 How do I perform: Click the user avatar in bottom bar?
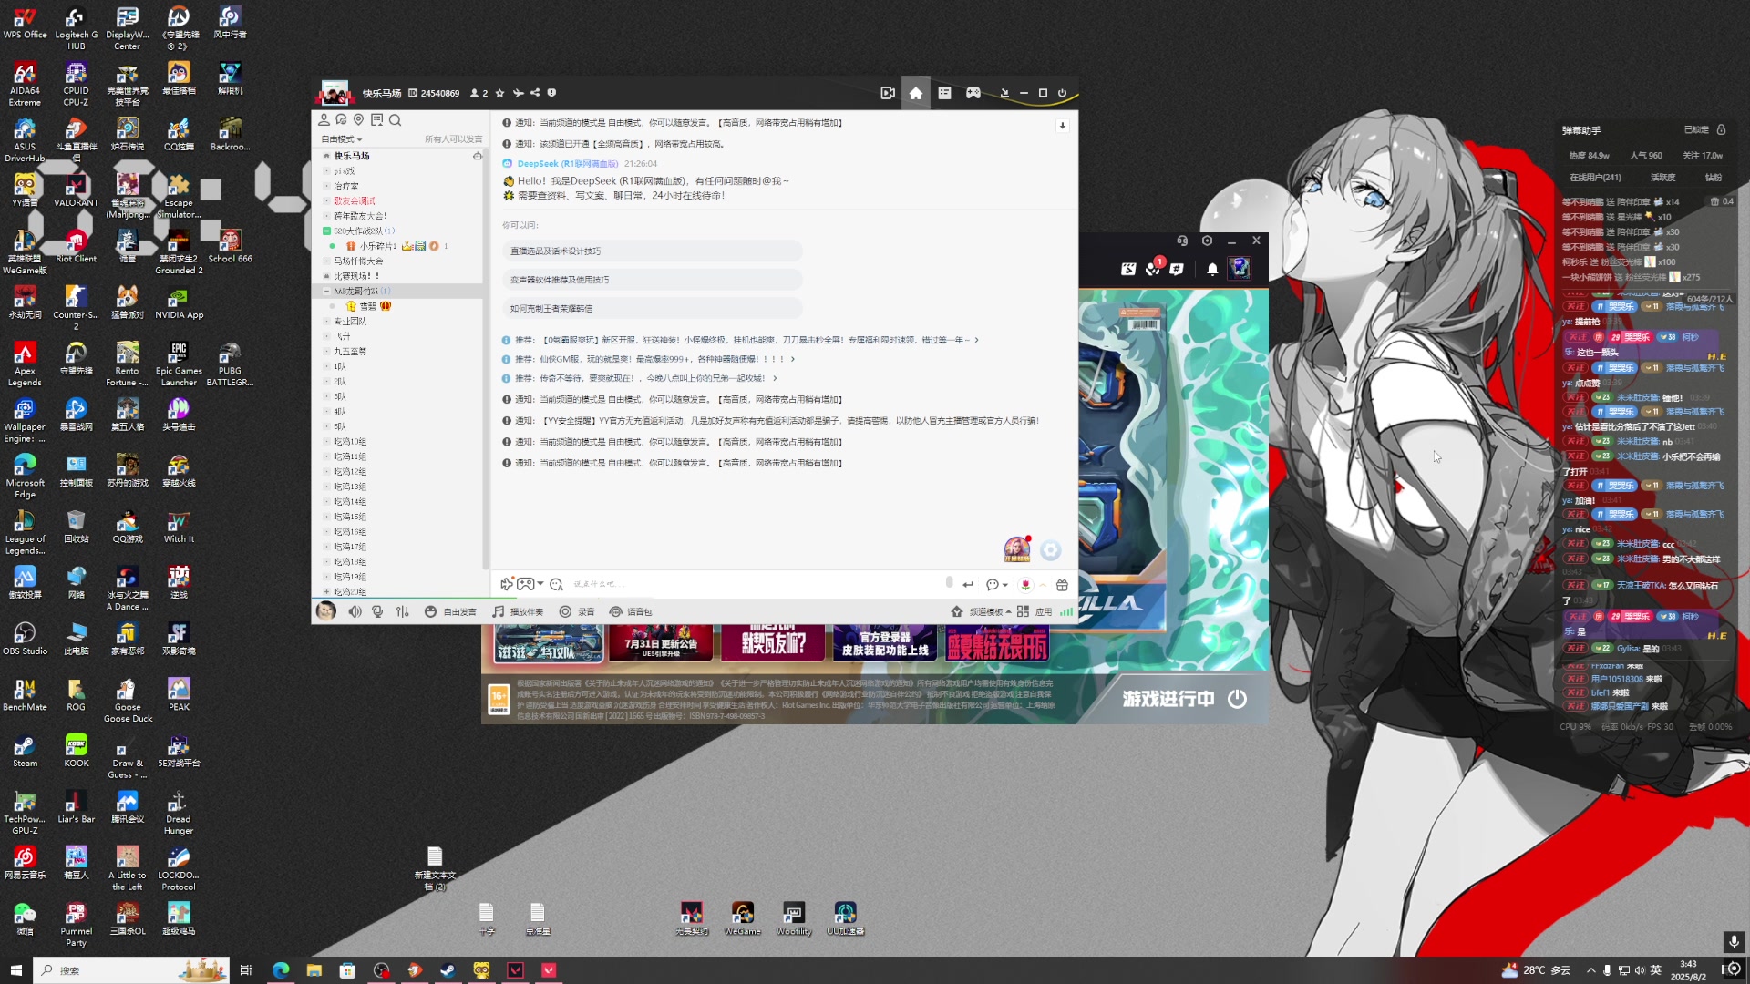tap(325, 611)
